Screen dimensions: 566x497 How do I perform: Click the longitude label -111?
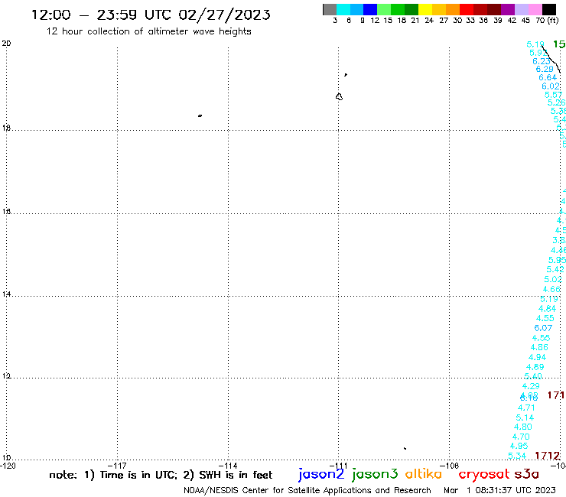point(338,466)
